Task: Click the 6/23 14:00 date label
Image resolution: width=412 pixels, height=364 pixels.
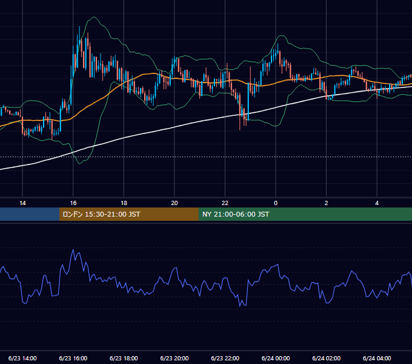Action: click(22, 358)
